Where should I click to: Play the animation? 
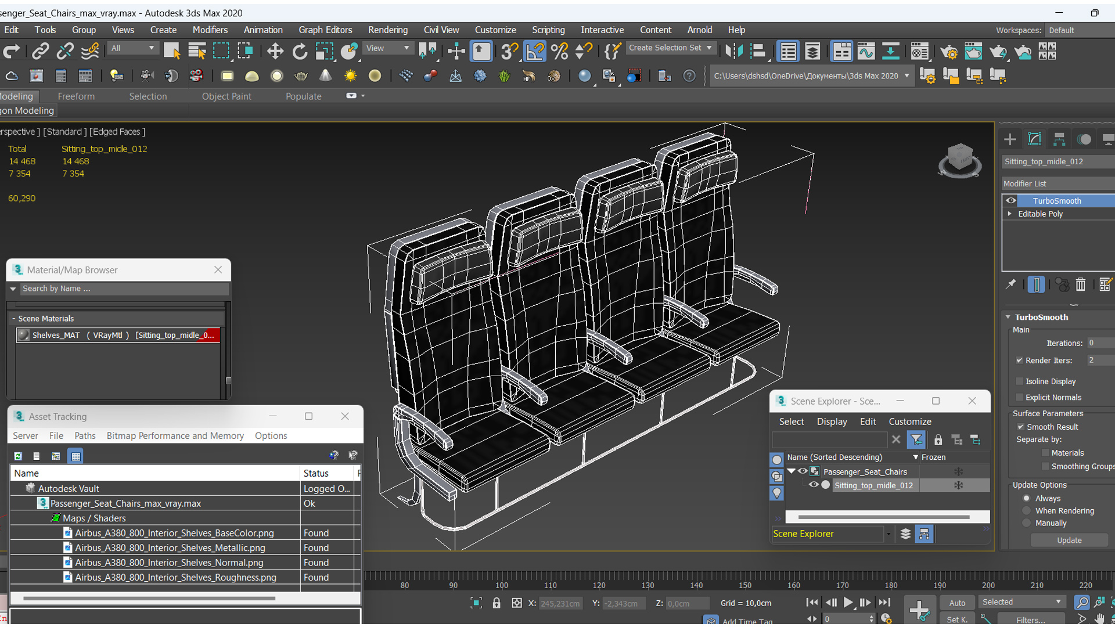[x=848, y=603]
